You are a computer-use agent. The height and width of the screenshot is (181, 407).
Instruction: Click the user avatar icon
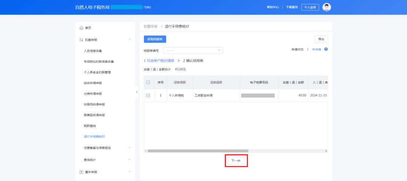pyautogui.click(x=326, y=7)
